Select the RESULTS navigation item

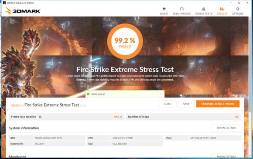tap(222, 11)
